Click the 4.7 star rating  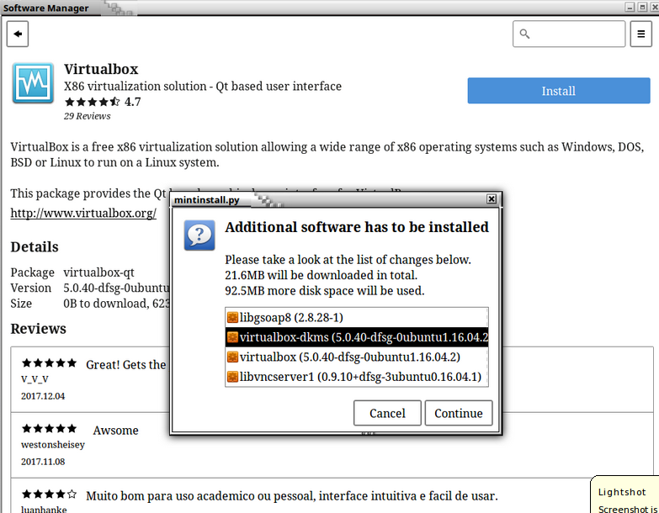103,102
